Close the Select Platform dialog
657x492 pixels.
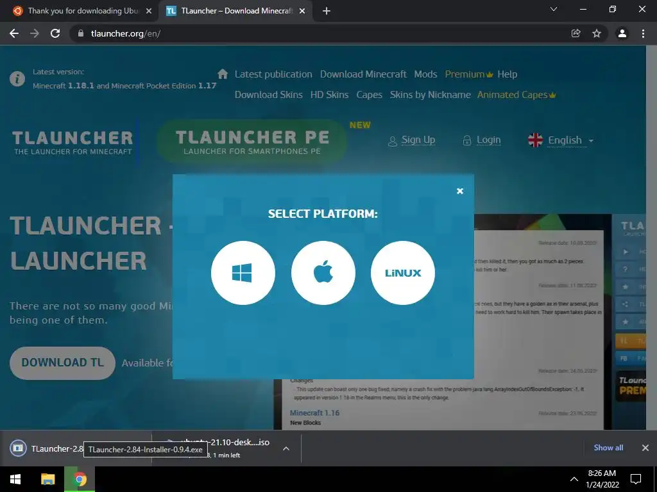coord(459,191)
